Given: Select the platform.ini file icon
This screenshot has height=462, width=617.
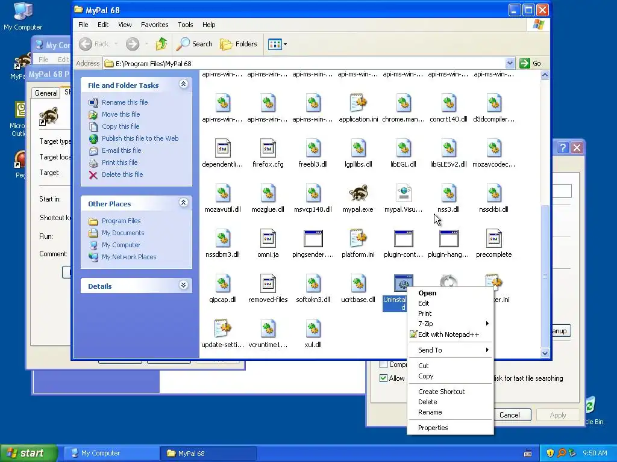Looking at the screenshot, I should coord(358,239).
